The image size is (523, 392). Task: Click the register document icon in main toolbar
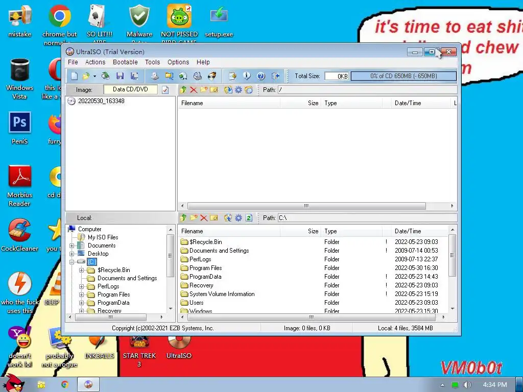pos(232,76)
